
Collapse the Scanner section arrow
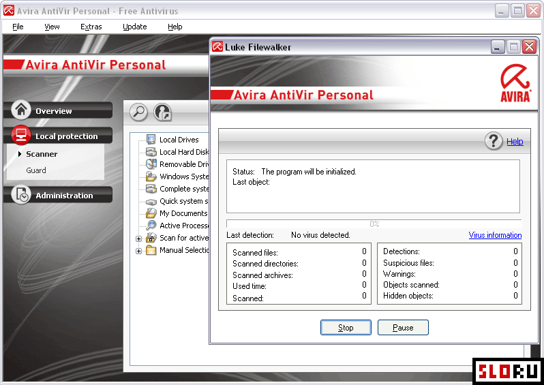pyautogui.click(x=20, y=153)
